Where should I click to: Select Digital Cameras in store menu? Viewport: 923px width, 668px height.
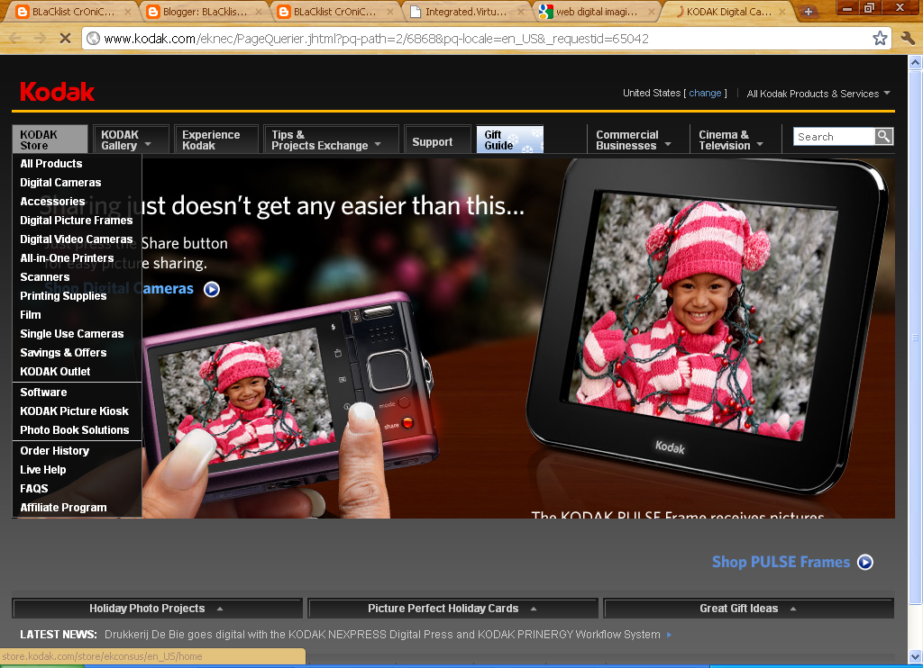60,182
